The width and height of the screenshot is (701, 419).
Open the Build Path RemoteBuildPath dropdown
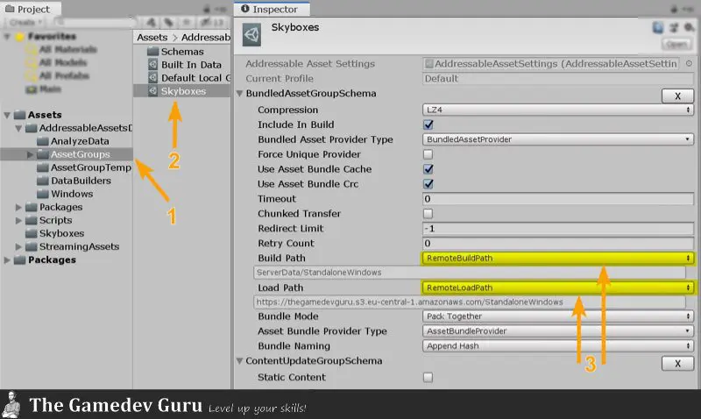pyautogui.click(x=558, y=258)
